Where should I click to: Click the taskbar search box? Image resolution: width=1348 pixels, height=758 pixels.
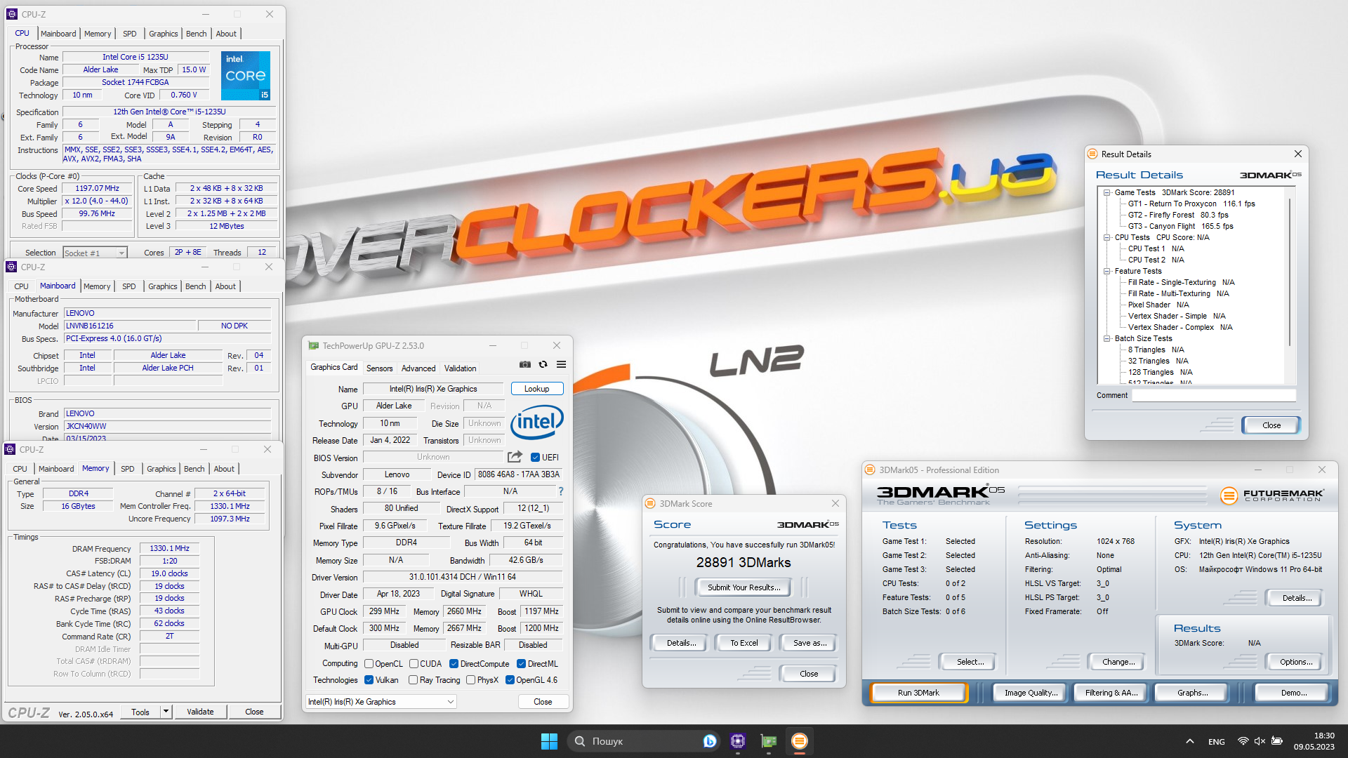click(644, 741)
